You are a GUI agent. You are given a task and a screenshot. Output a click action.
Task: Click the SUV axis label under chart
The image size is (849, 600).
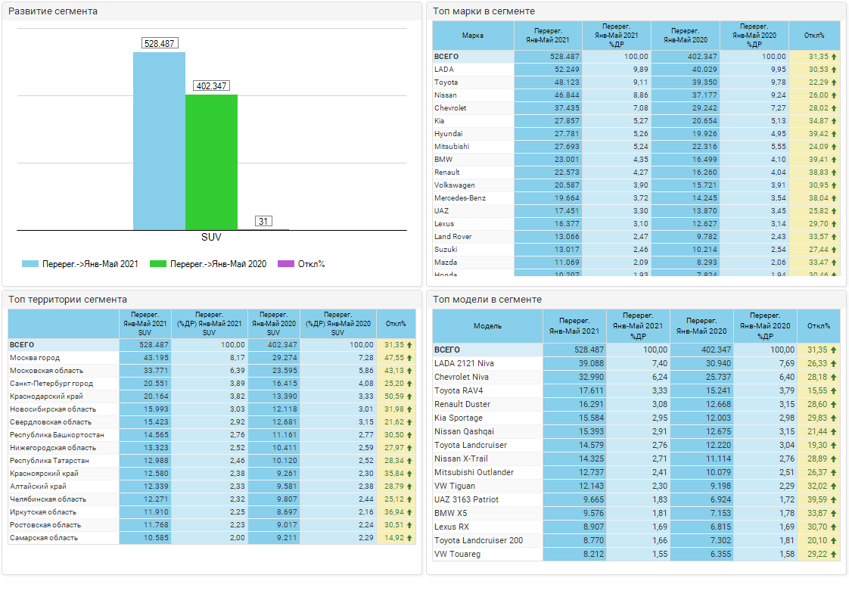[x=211, y=237]
